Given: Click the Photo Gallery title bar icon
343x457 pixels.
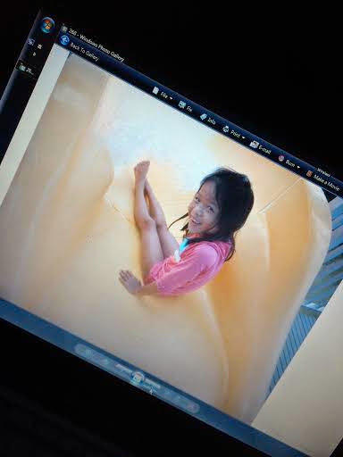Looking at the screenshot, I should (x=64, y=29).
